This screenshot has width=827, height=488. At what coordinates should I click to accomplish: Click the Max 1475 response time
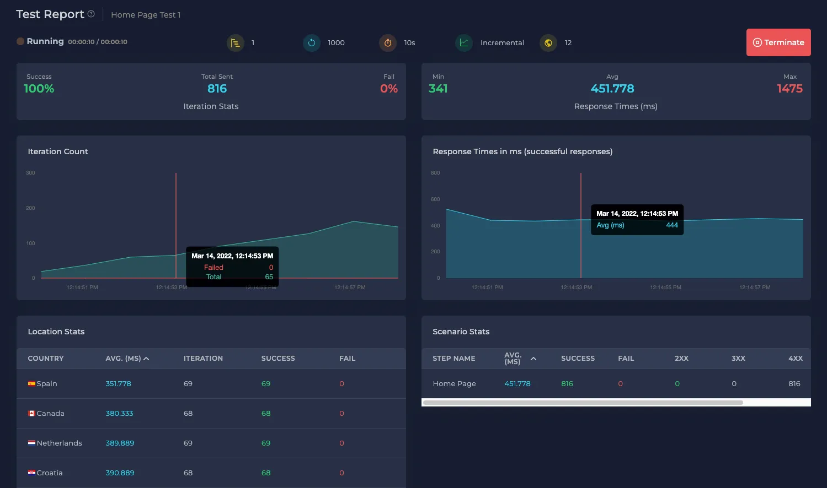point(789,89)
